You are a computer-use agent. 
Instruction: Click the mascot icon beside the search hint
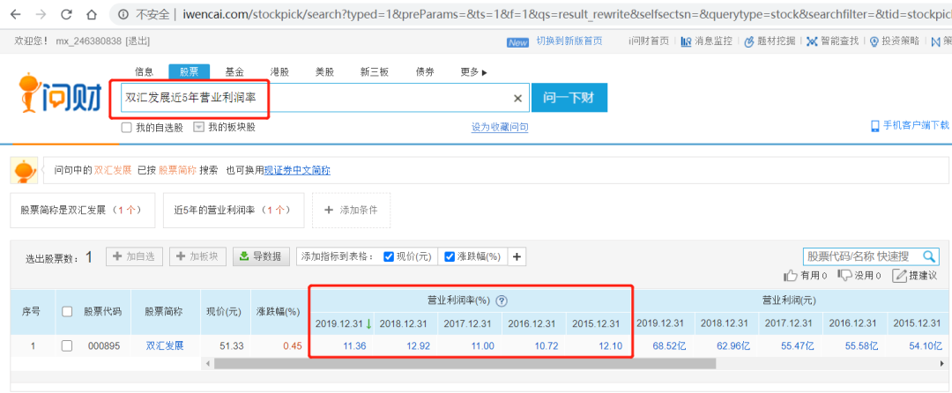point(23,170)
